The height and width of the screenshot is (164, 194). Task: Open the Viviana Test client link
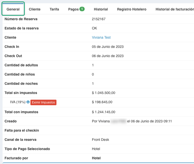click(101, 38)
